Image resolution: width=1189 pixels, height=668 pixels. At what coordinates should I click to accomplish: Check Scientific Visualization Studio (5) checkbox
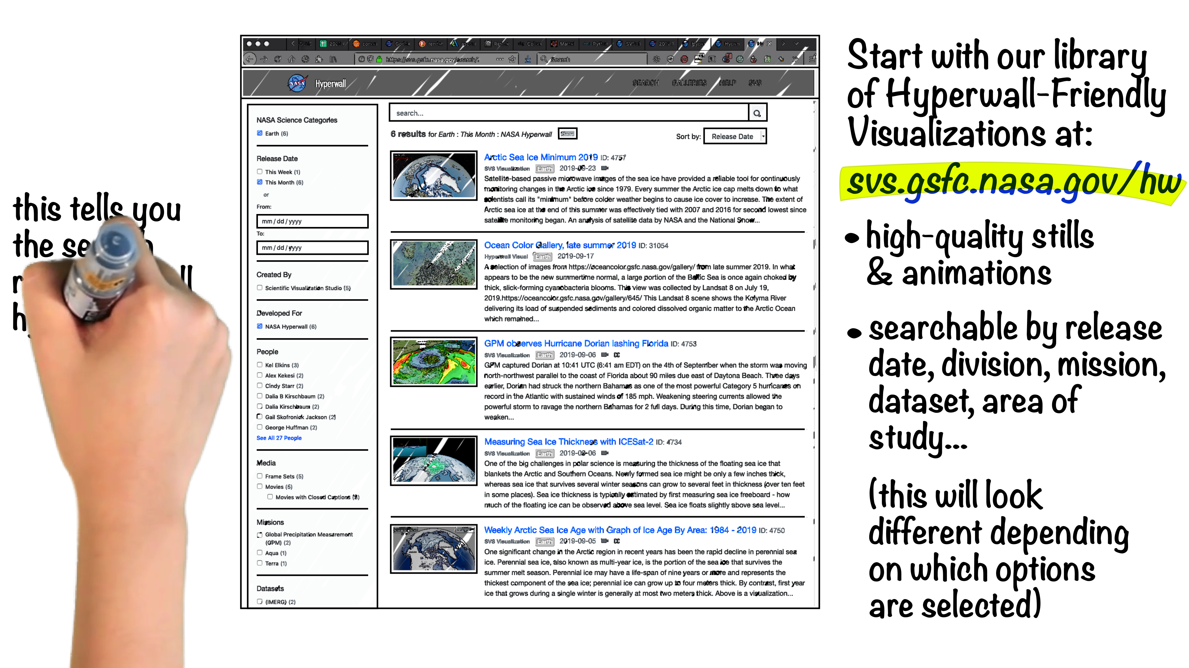[x=259, y=288]
